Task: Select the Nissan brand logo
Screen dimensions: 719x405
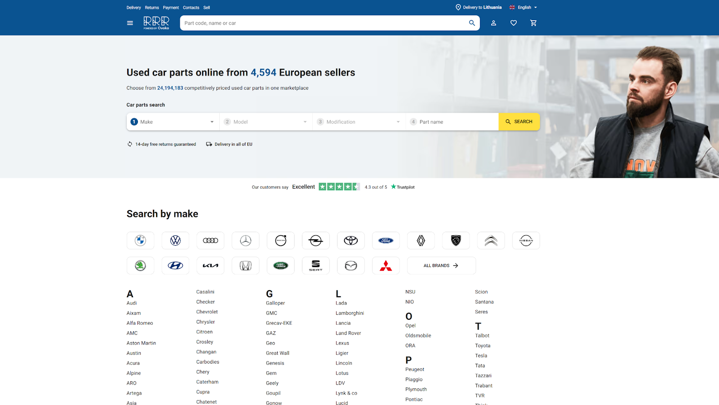Action: click(x=526, y=241)
